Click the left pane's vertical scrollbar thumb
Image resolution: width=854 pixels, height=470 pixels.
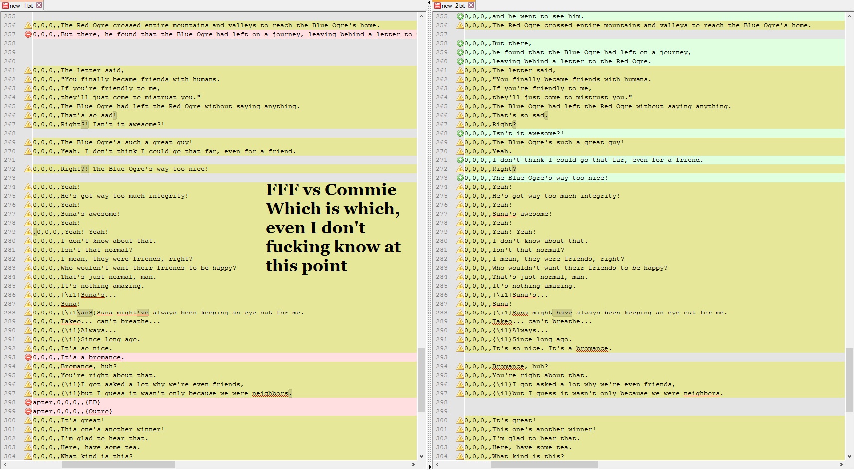coord(421,380)
